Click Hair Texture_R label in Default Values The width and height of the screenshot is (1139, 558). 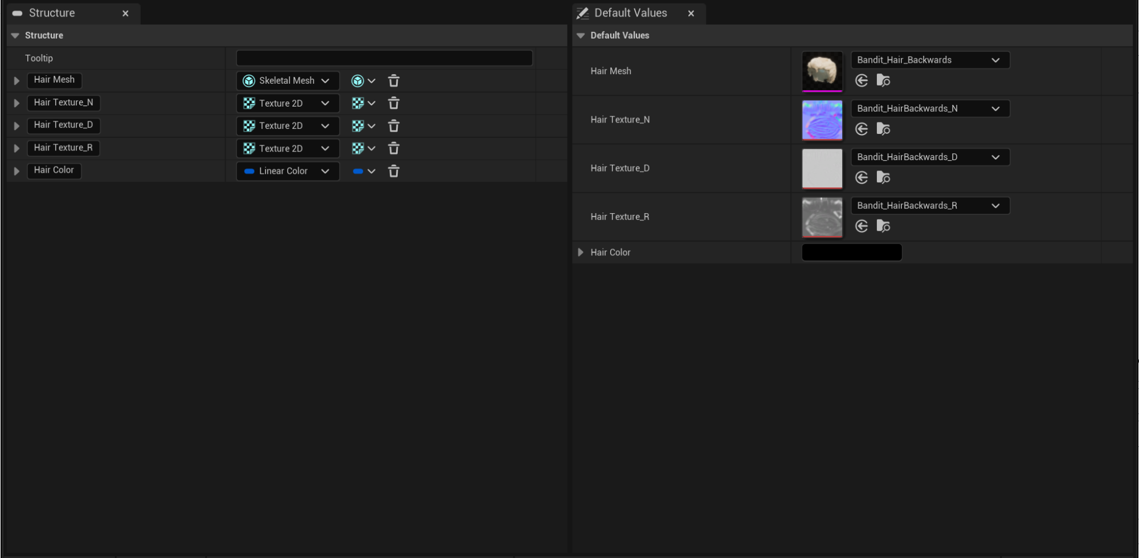click(620, 217)
